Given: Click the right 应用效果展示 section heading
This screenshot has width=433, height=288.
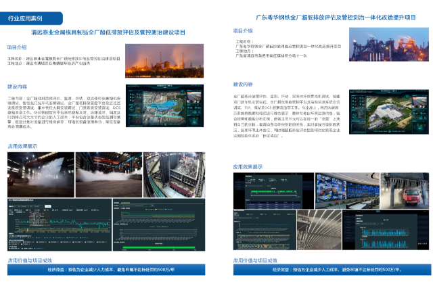Looking at the screenshot, I should (x=248, y=166).
